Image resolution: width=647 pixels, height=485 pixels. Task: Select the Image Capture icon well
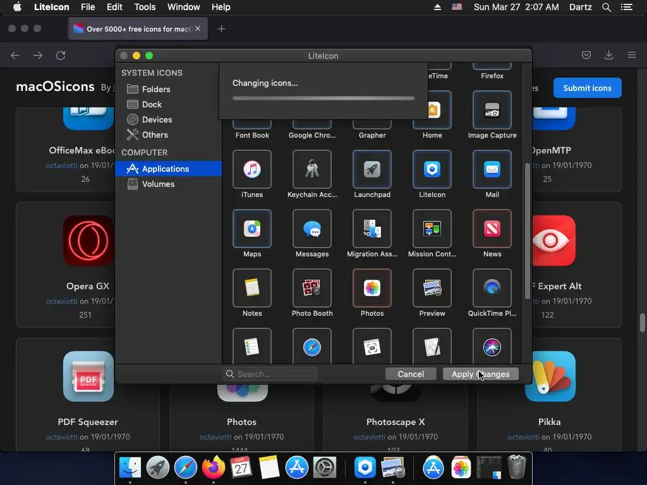(492, 110)
